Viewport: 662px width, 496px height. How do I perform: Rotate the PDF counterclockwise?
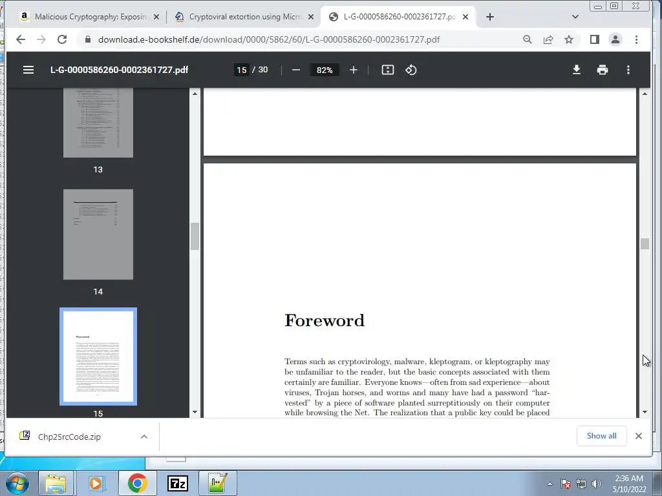coord(411,70)
